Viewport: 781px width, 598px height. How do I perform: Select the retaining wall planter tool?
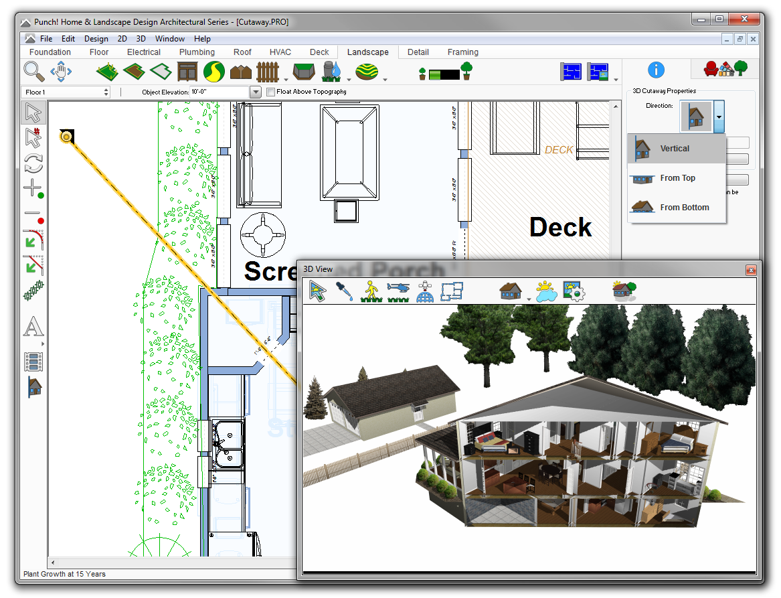coord(304,71)
